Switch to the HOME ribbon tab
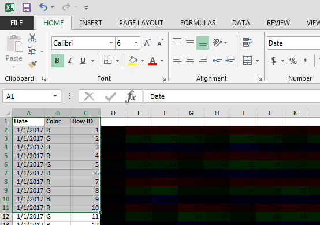320x225 pixels. 54,23
